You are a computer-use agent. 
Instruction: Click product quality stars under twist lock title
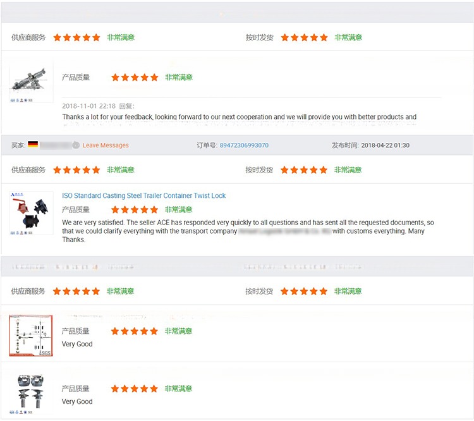(135, 209)
